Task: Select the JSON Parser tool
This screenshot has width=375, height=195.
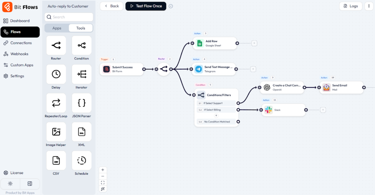Action: click(x=81, y=103)
